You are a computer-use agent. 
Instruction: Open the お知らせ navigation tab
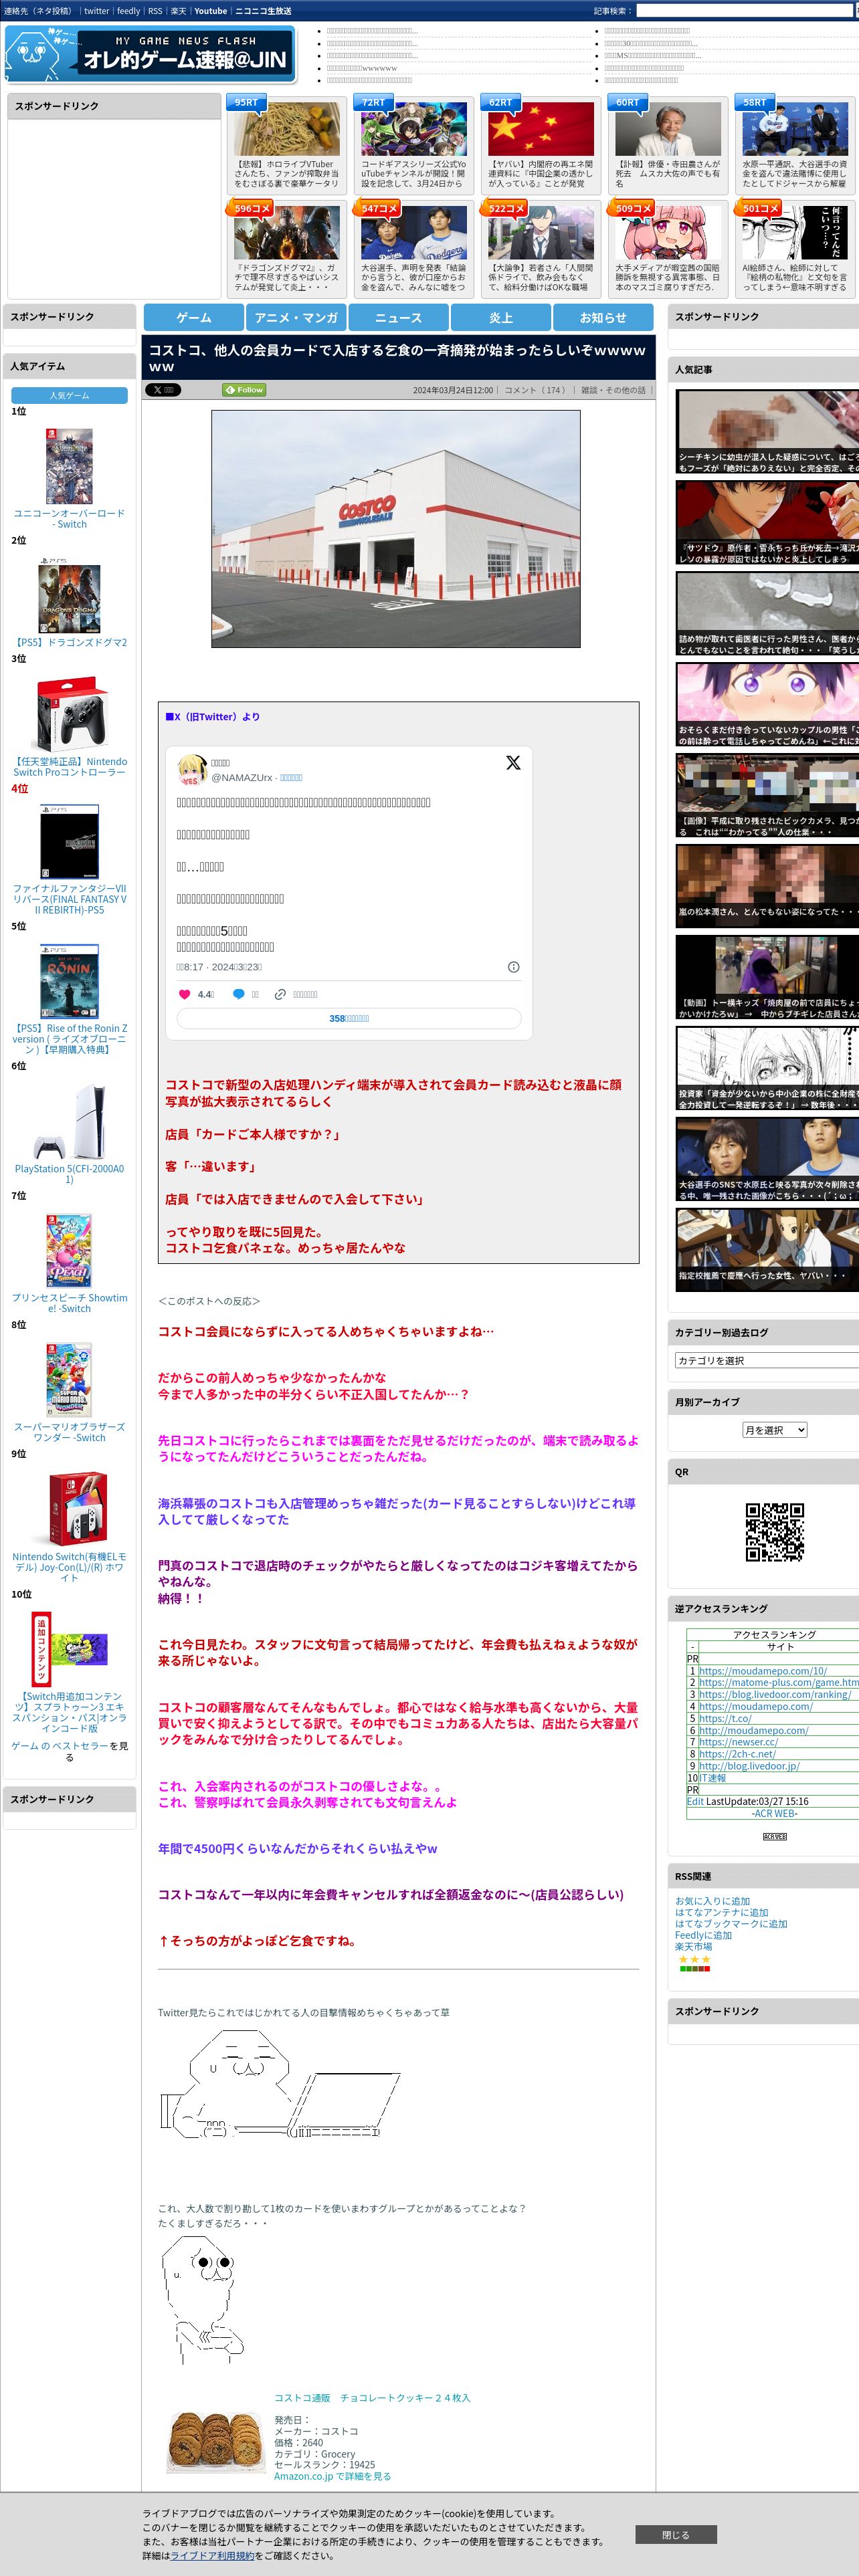(x=603, y=317)
